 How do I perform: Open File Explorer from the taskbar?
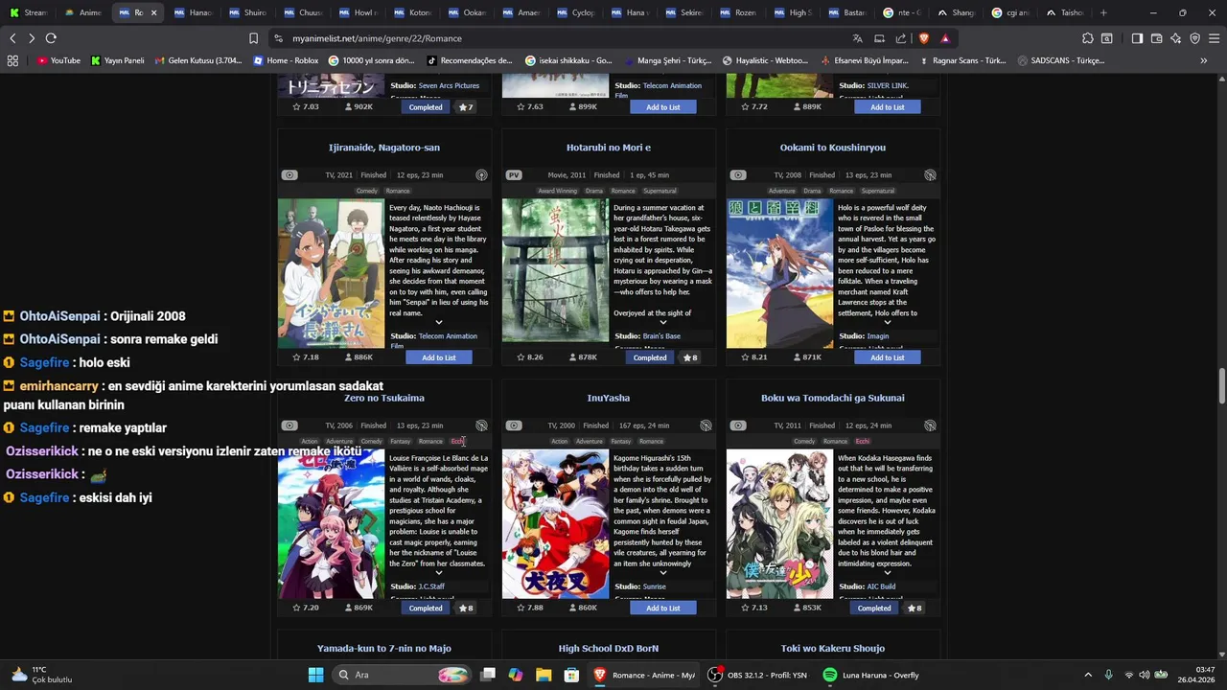pyautogui.click(x=544, y=675)
